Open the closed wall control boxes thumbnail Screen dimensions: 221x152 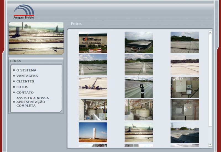185,110
